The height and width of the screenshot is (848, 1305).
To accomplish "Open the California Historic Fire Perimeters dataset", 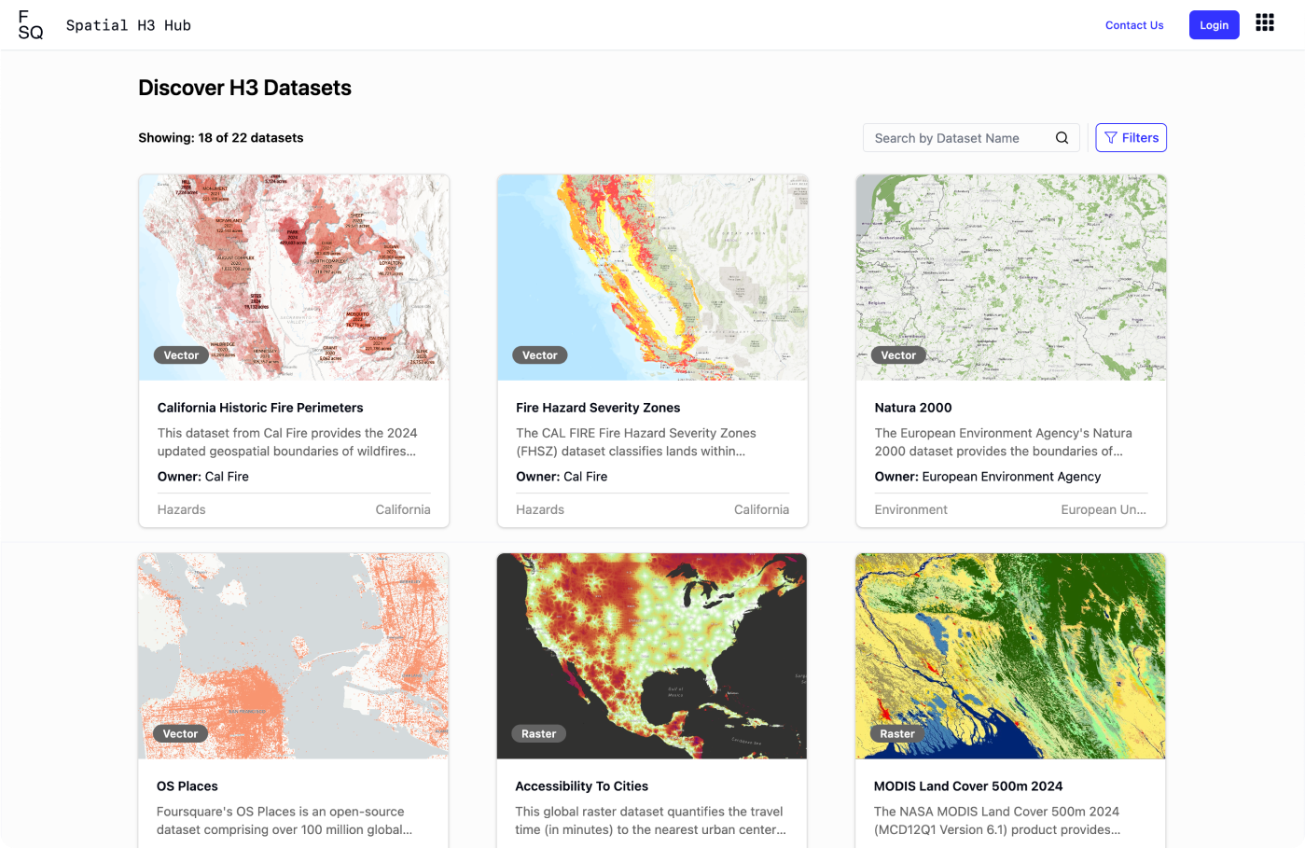I will (x=260, y=408).
